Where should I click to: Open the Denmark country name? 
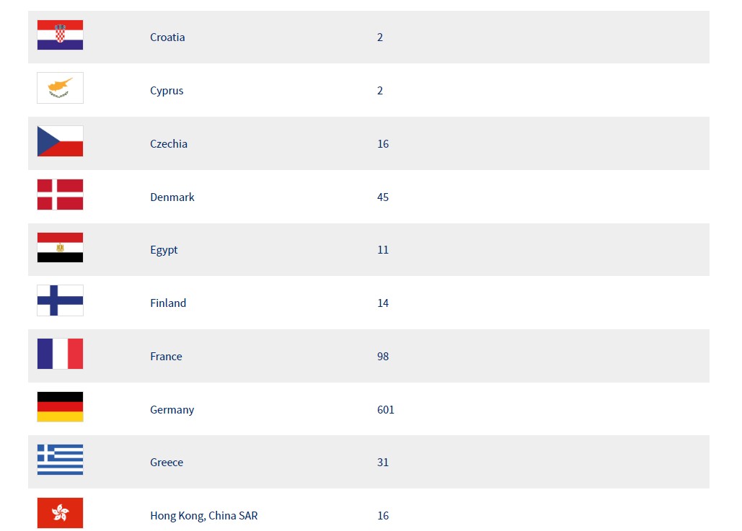tap(172, 197)
